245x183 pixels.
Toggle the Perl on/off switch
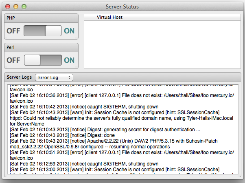click(43, 60)
